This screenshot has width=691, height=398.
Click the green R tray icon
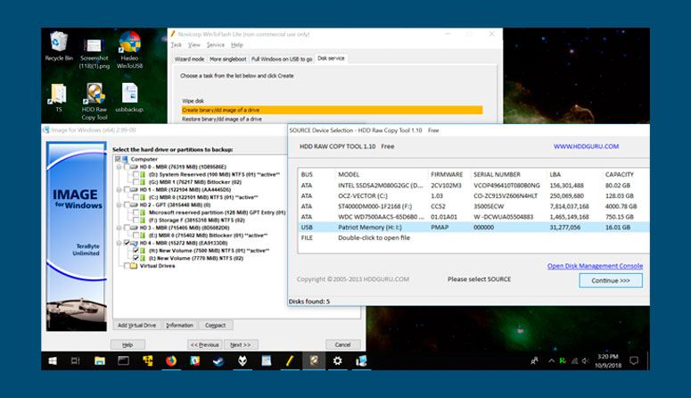pos(563,361)
